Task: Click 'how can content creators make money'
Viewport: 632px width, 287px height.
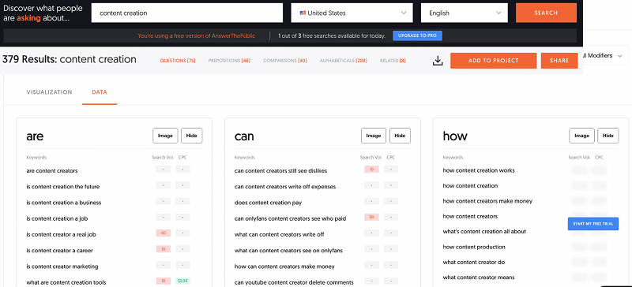Action: coord(284,266)
